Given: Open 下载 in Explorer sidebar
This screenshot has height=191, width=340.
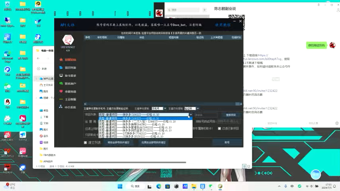Looking at the screenshot, I should [44, 117].
